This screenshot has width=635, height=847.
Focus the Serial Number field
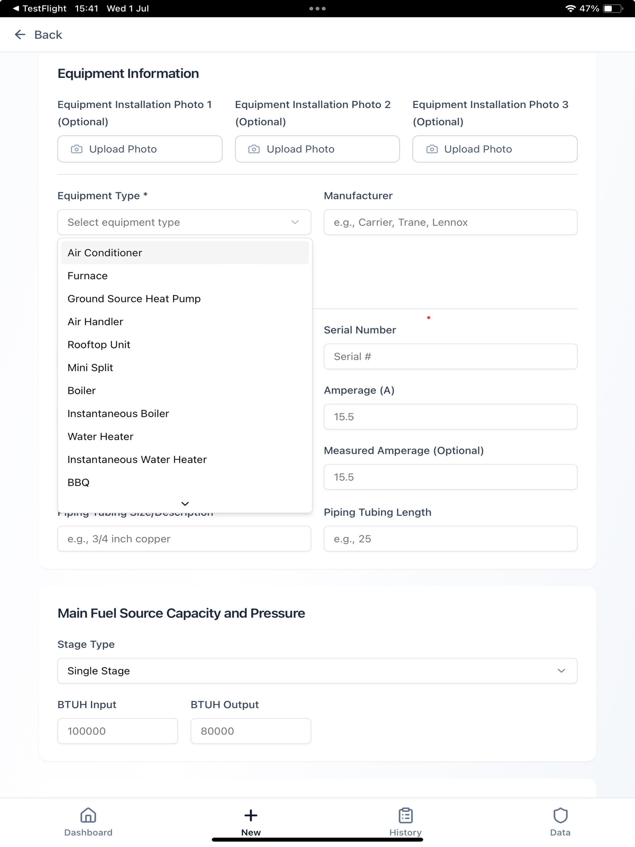click(450, 356)
